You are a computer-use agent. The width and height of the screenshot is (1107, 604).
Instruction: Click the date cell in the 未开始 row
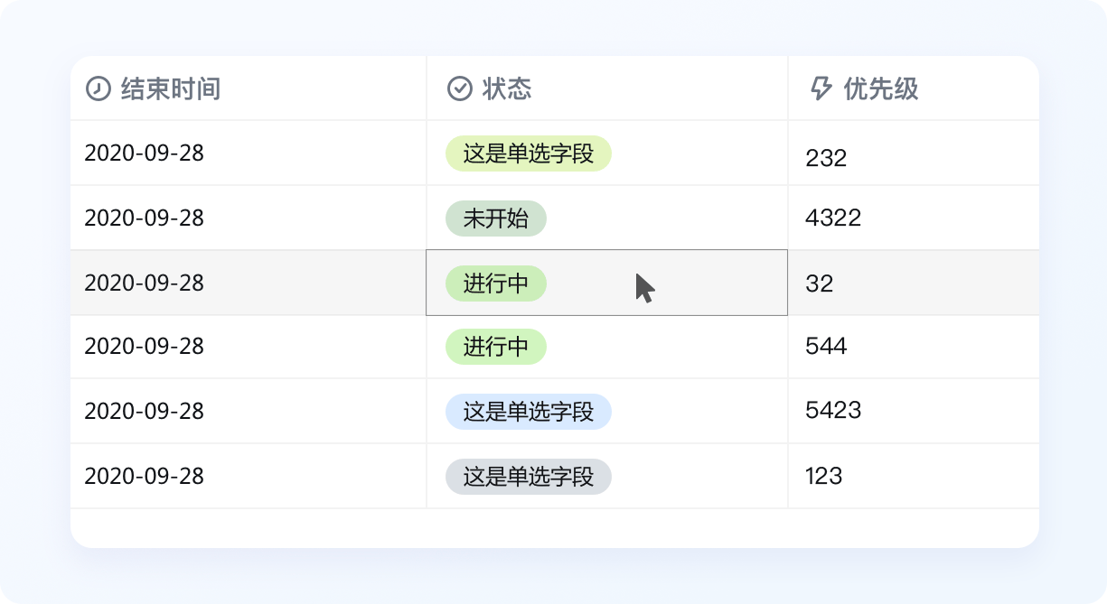pyautogui.click(x=144, y=218)
